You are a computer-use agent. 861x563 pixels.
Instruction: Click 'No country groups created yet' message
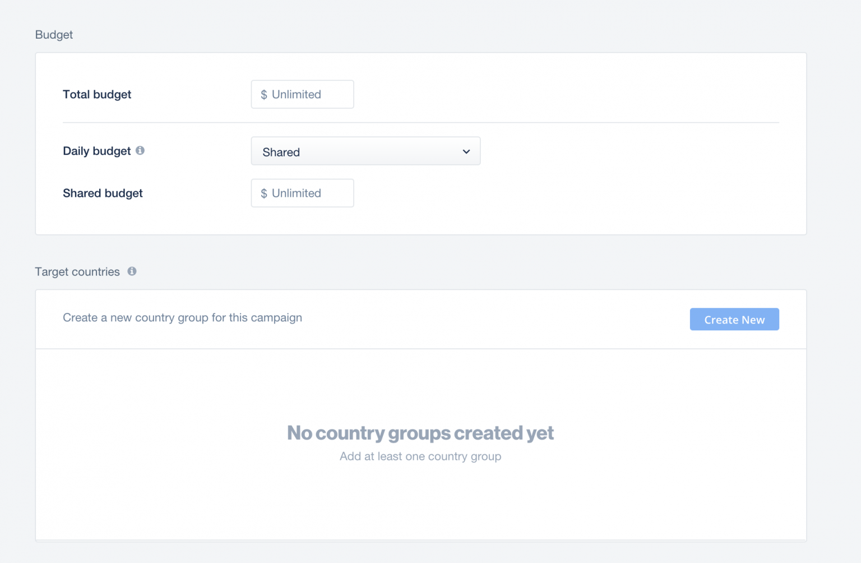(420, 433)
